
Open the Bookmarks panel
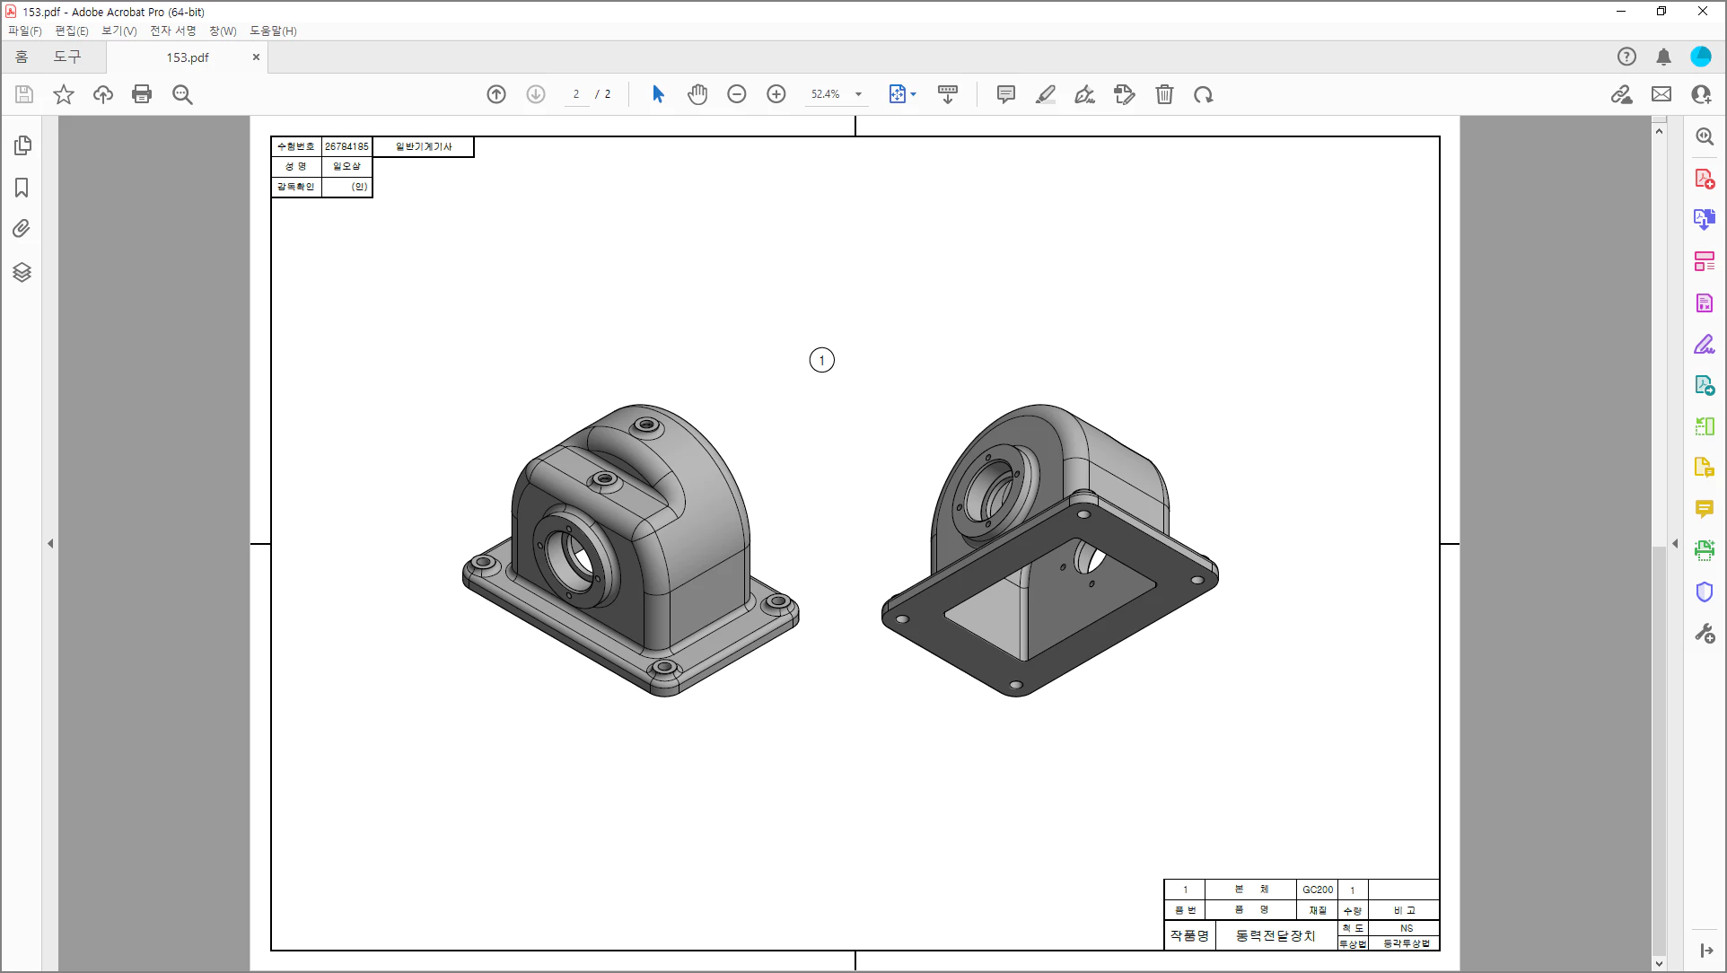click(22, 188)
